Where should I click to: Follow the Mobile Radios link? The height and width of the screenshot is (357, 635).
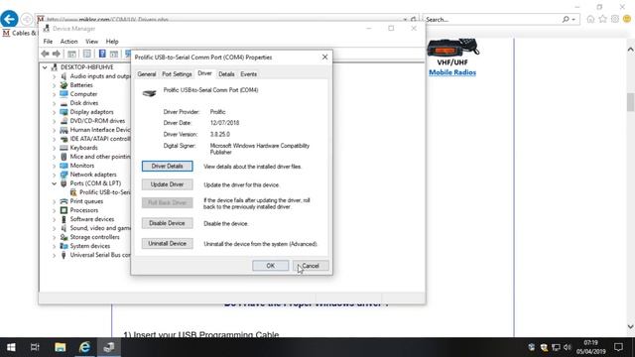(452, 72)
